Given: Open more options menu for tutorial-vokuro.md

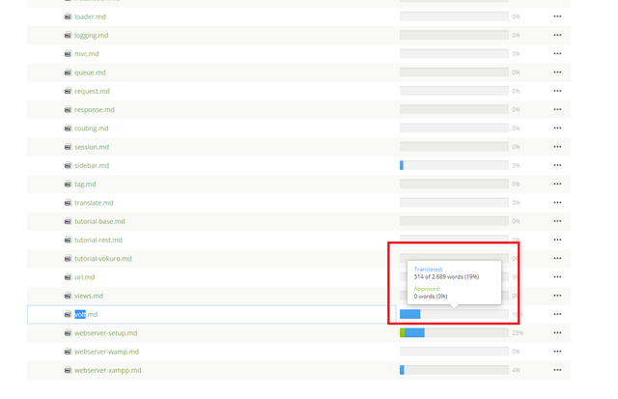Looking at the screenshot, I should [x=557, y=259].
